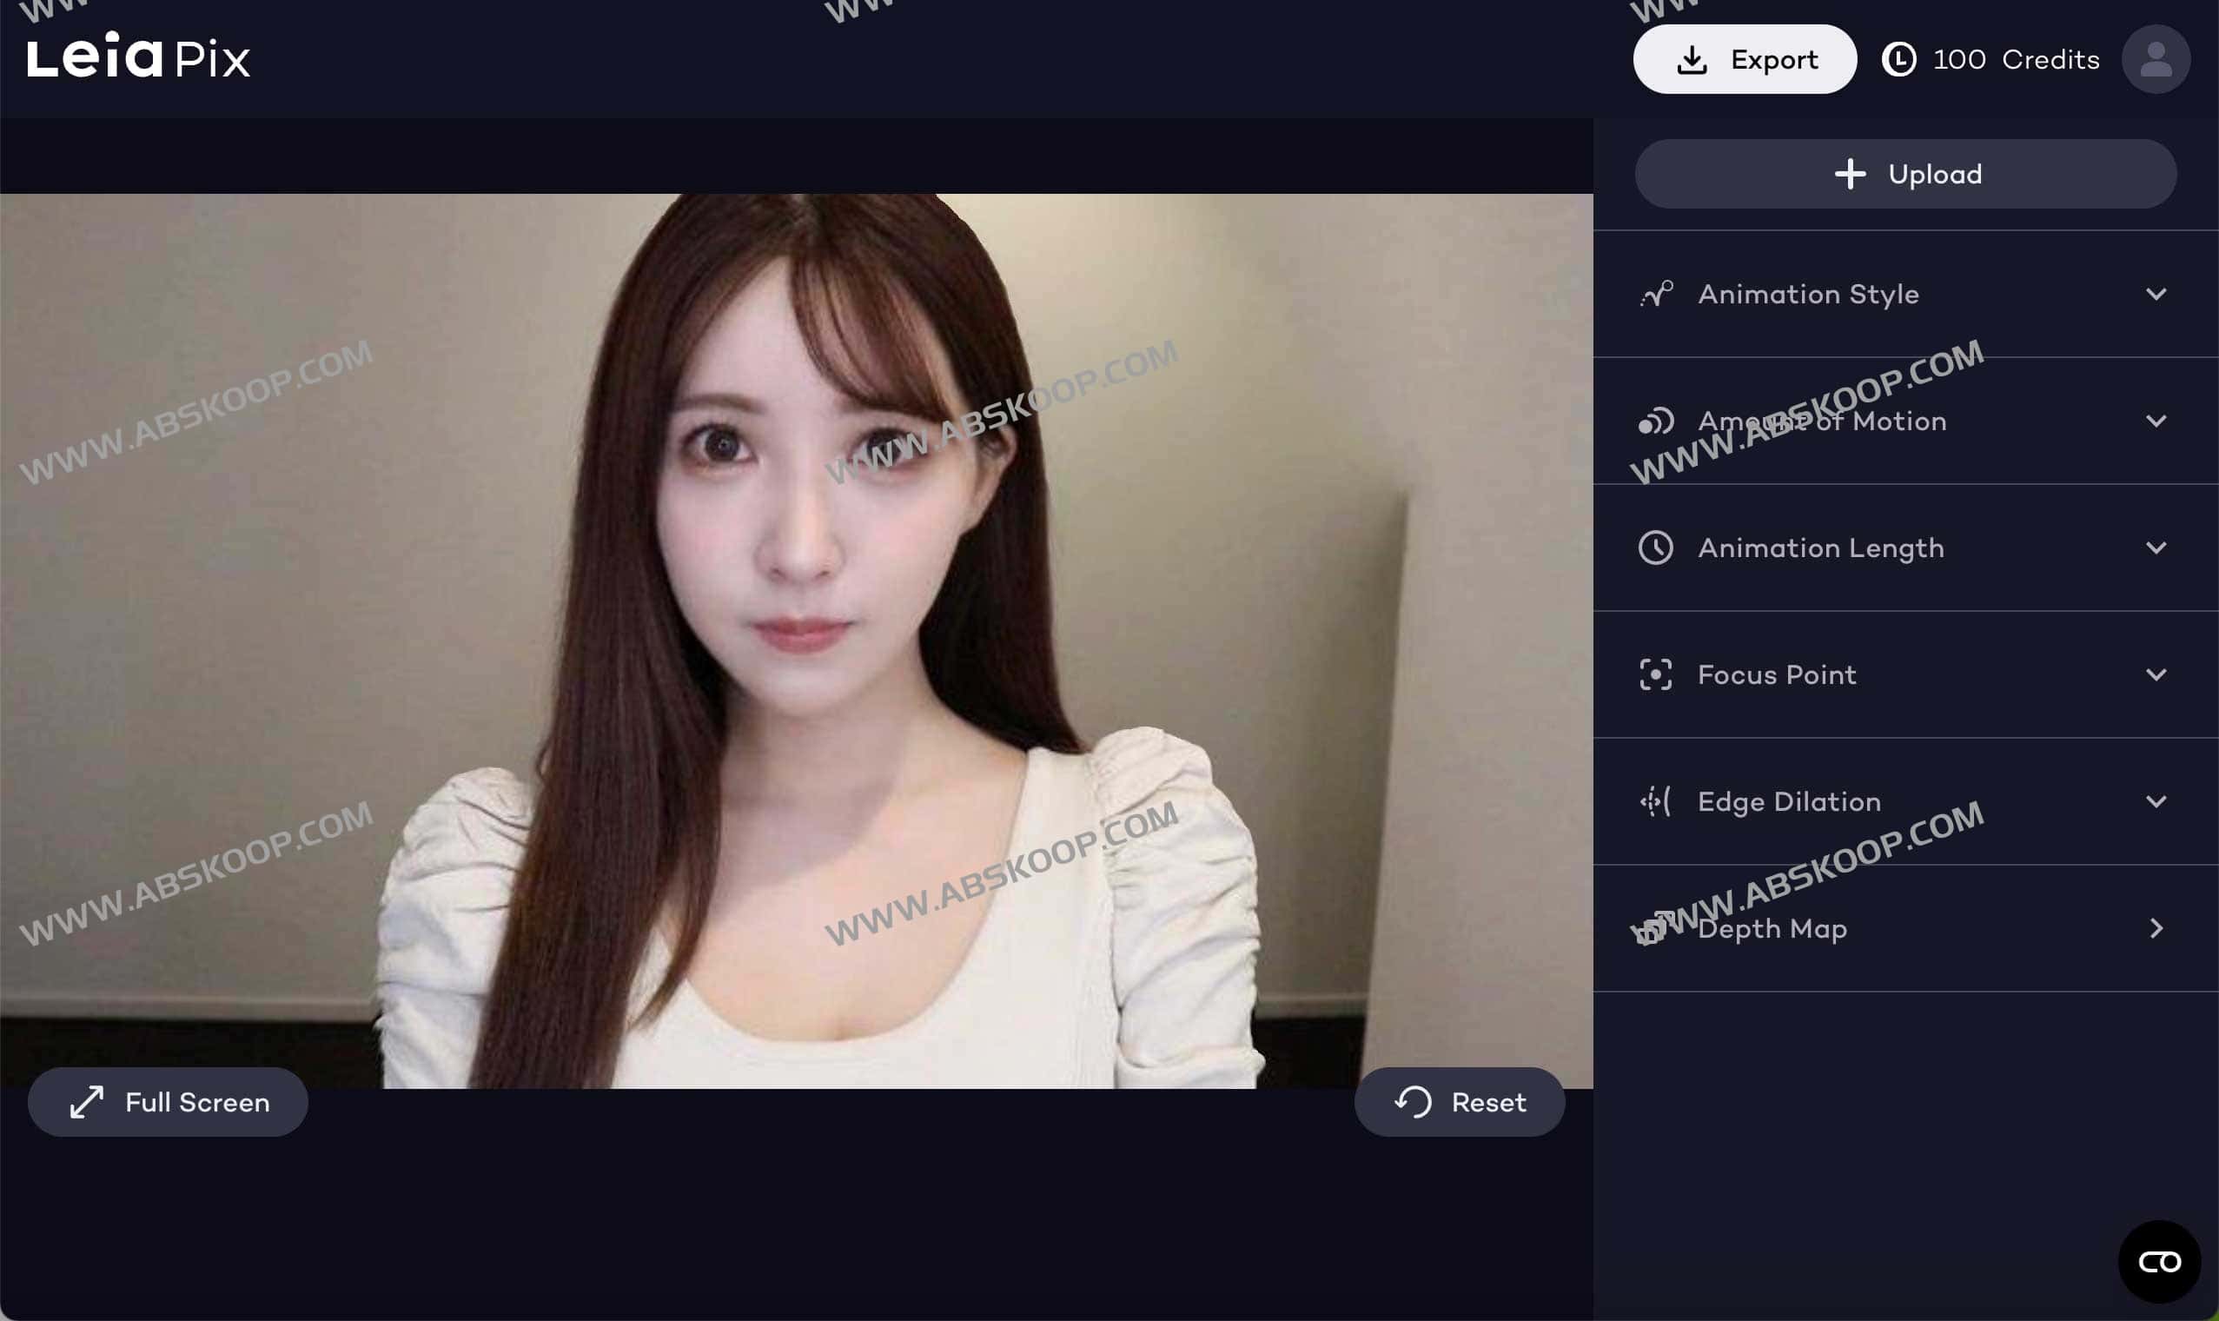Expand the Animation Length chevron
The width and height of the screenshot is (2219, 1321).
pos(2156,548)
